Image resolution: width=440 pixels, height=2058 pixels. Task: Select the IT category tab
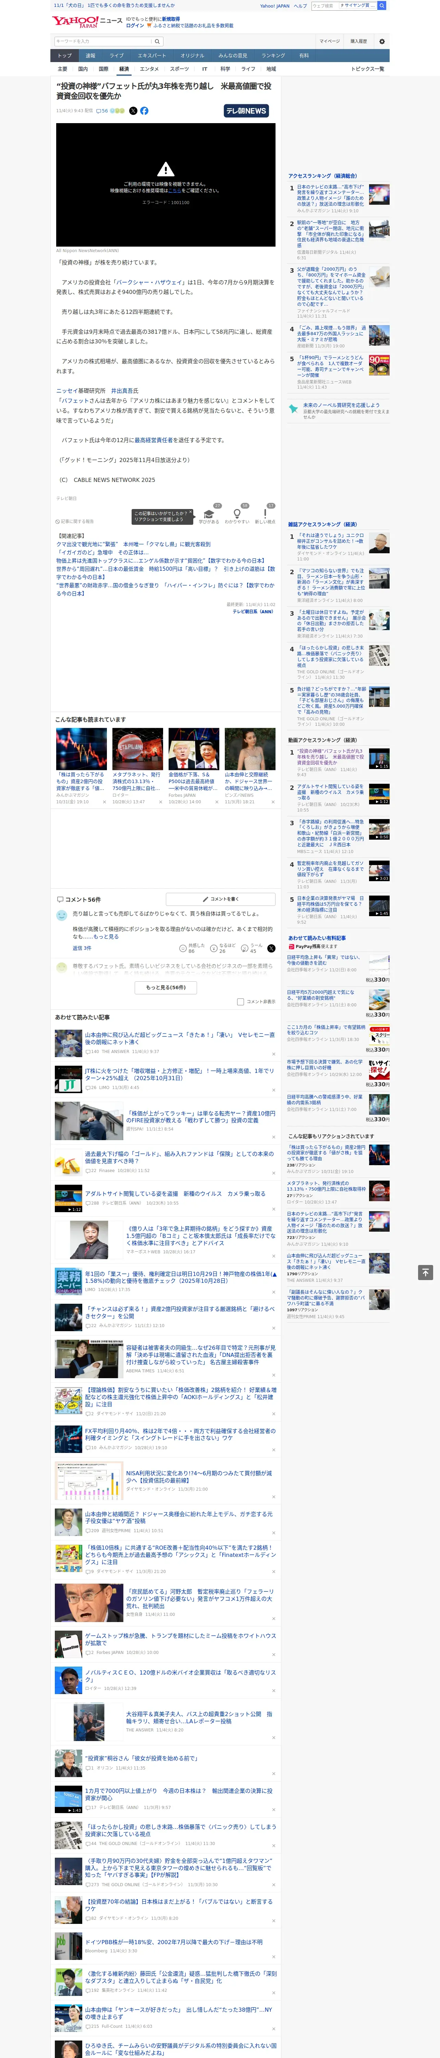(x=205, y=69)
